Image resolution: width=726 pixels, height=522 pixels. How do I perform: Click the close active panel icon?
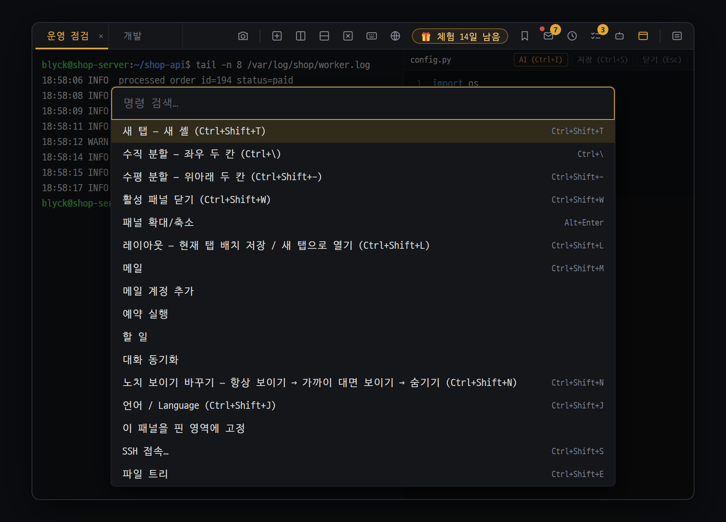(348, 36)
